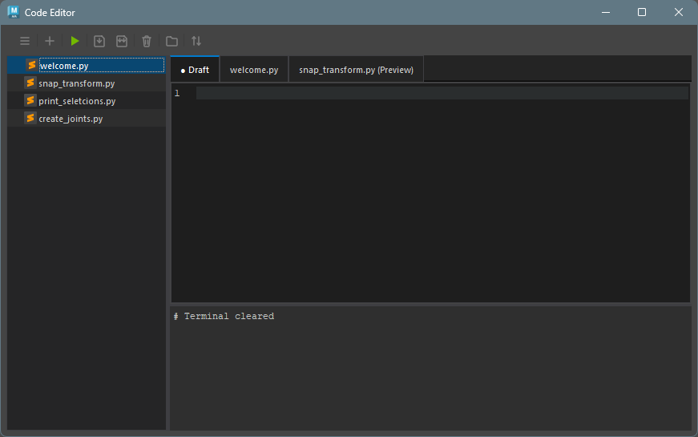Switch to the welcome.py tab
The height and width of the screenshot is (437, 698).
click(x=254, y=70)
